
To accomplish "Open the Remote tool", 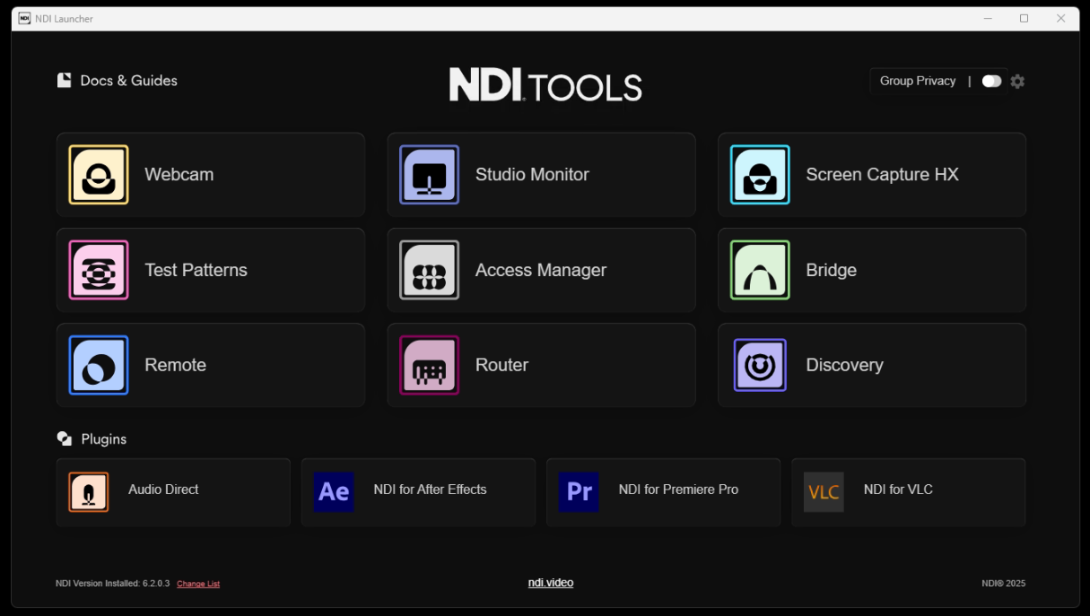I will [x=210, y=365].
